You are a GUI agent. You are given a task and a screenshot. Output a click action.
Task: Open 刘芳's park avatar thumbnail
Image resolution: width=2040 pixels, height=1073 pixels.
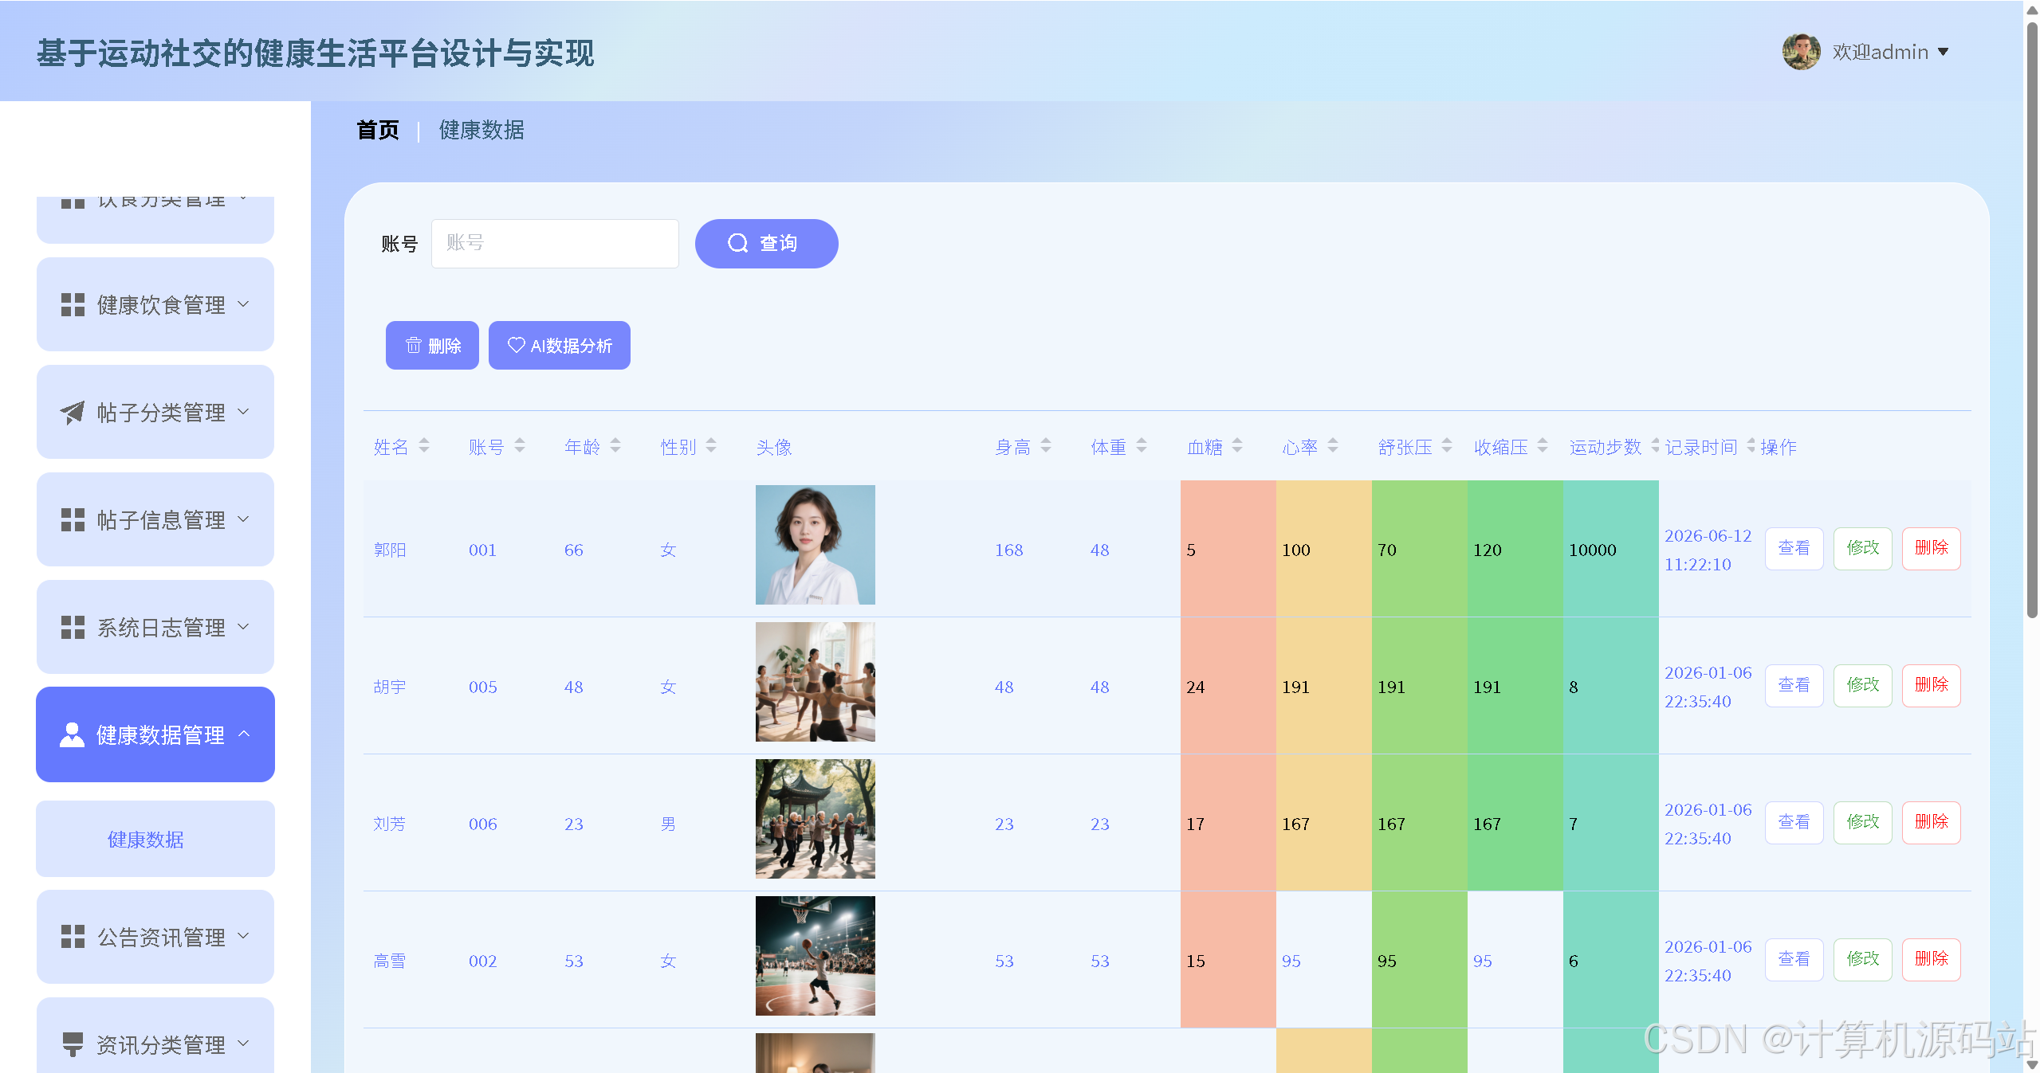pyautogui.click(x=816, y=819)
